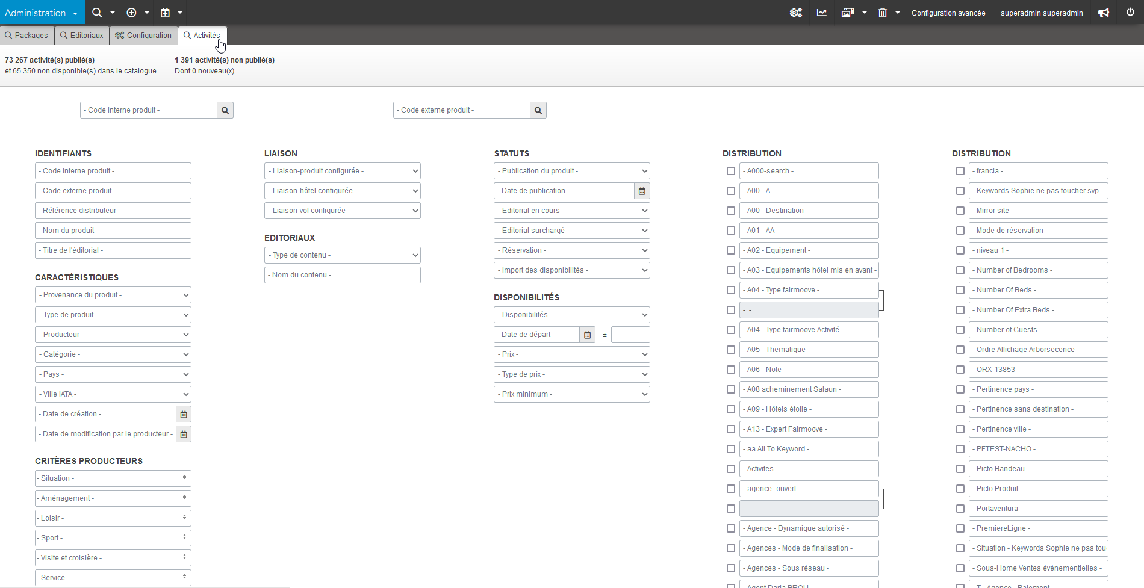Expand the Liaison-hôtel configurée dropdown
Screen dimensions: 1144x588
pyautogui.click(x=342, y=191)
